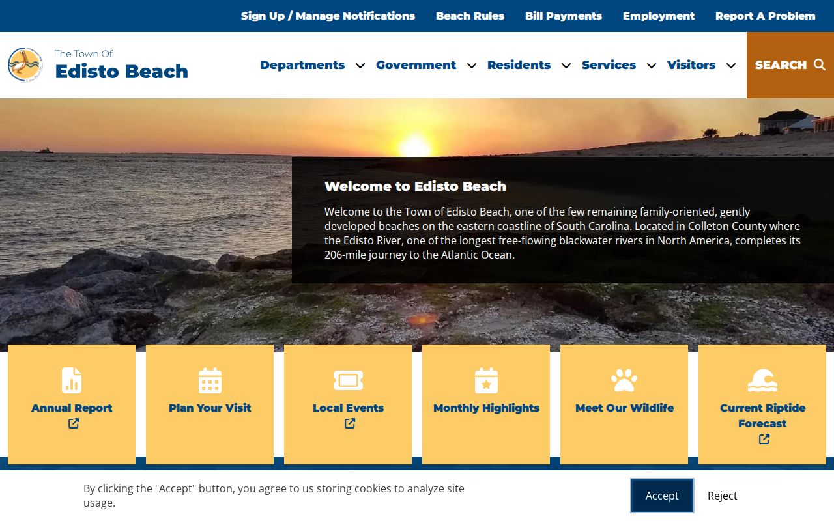Viewport: 834px width, 521px height.
Task: Go to Beach Rules page
Action: point(470,16)
